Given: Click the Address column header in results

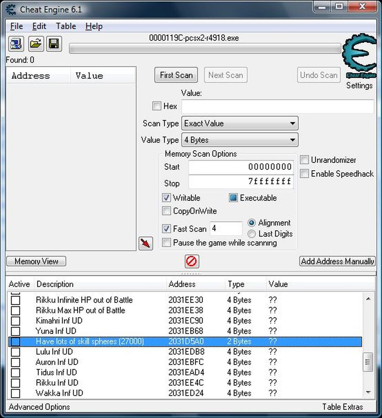Looking at the screenshot, I should tap(39, 76).
